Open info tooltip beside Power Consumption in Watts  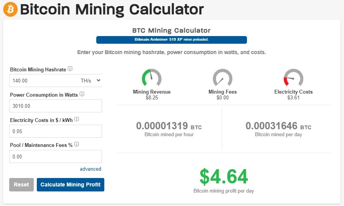[82, 94]
